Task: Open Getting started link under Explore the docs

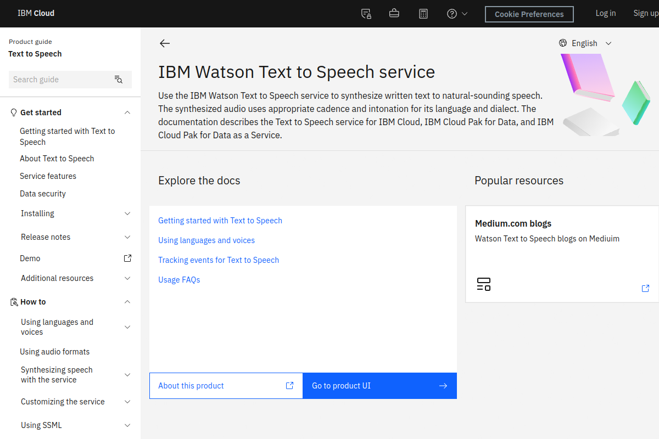Action: 220,221
